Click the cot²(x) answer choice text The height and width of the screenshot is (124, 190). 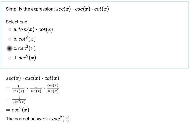(x=27, y=39)
